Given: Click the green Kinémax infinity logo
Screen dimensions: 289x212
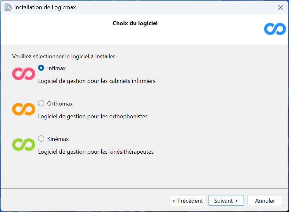Looking at the screenshot, I should click(24, 144).
